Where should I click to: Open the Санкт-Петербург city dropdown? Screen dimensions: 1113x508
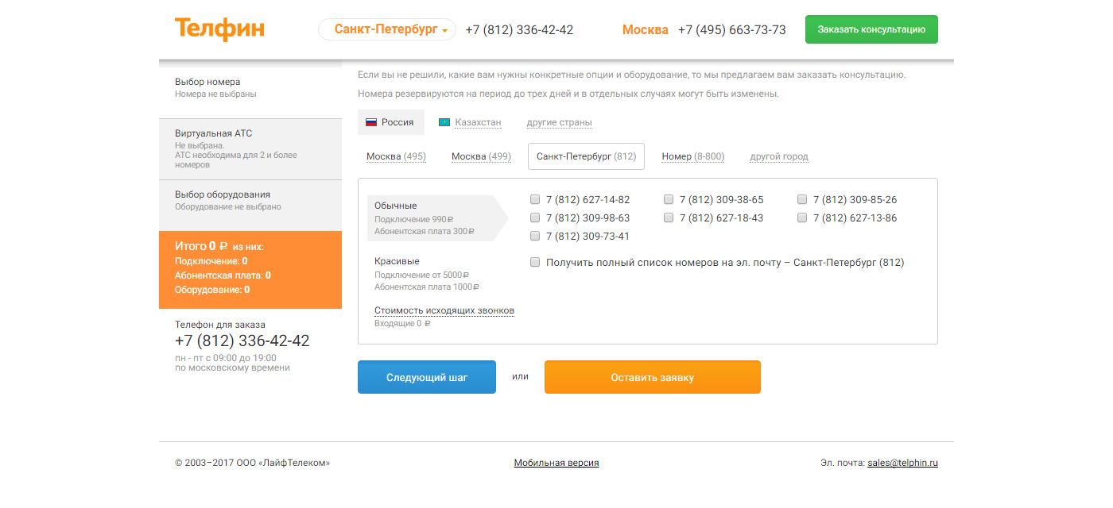coord(387,29)
